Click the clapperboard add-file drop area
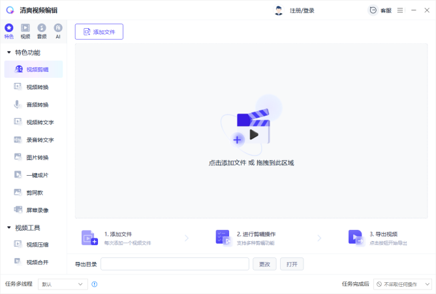Screen dimensions: 436x294 point(251,131)
